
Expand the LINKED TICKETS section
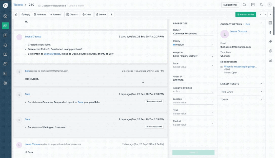[261, 84]
